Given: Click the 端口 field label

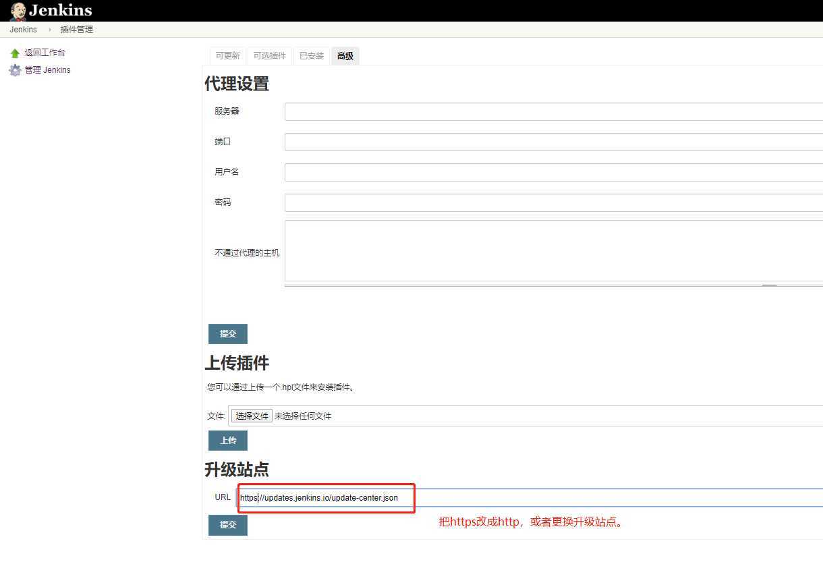Looking at the screenshot, I should click(223, 142).
